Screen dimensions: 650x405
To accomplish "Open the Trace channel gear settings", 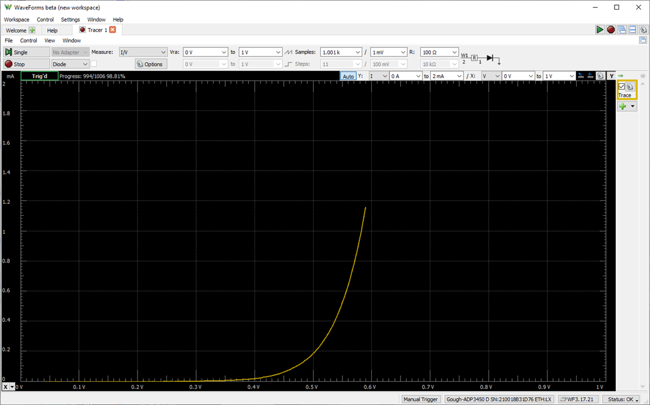I will click(x=630, y=87).
